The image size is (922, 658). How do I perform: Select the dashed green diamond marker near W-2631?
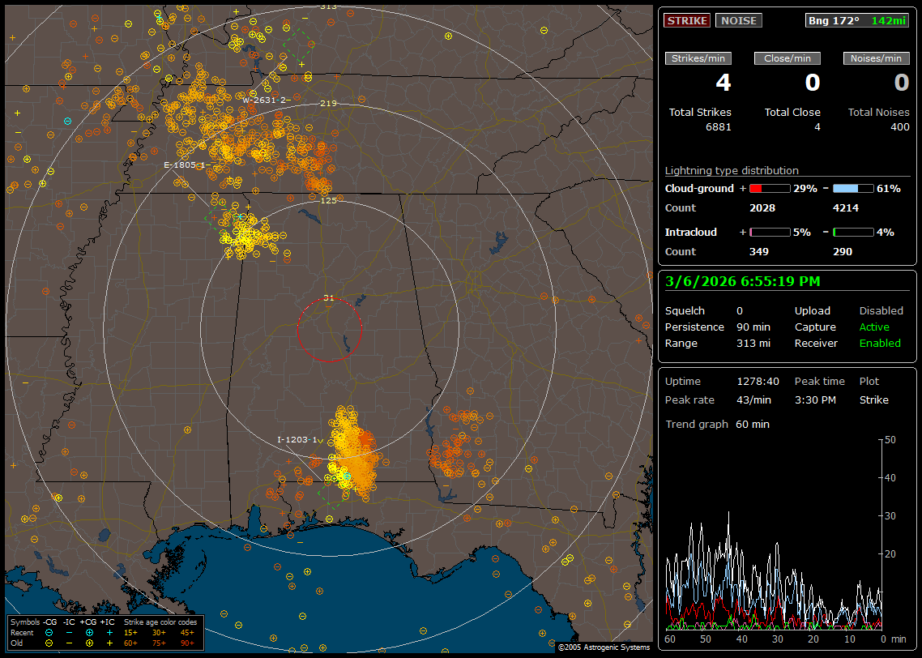point(299,44)
